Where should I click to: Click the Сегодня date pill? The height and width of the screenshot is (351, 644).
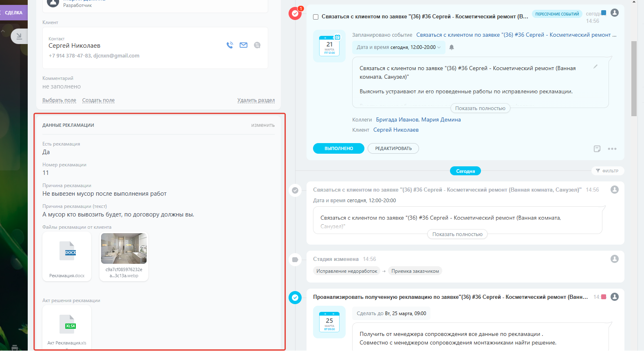click(465, 171)
